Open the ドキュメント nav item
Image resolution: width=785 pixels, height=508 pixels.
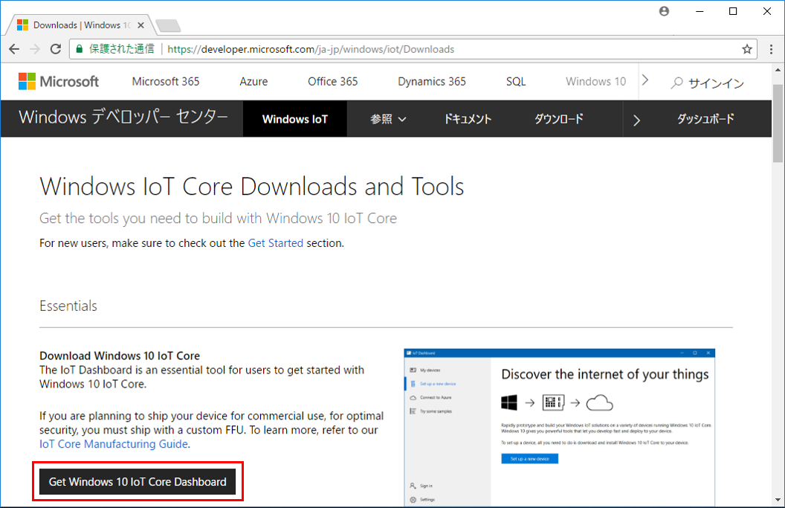(468, 119)
